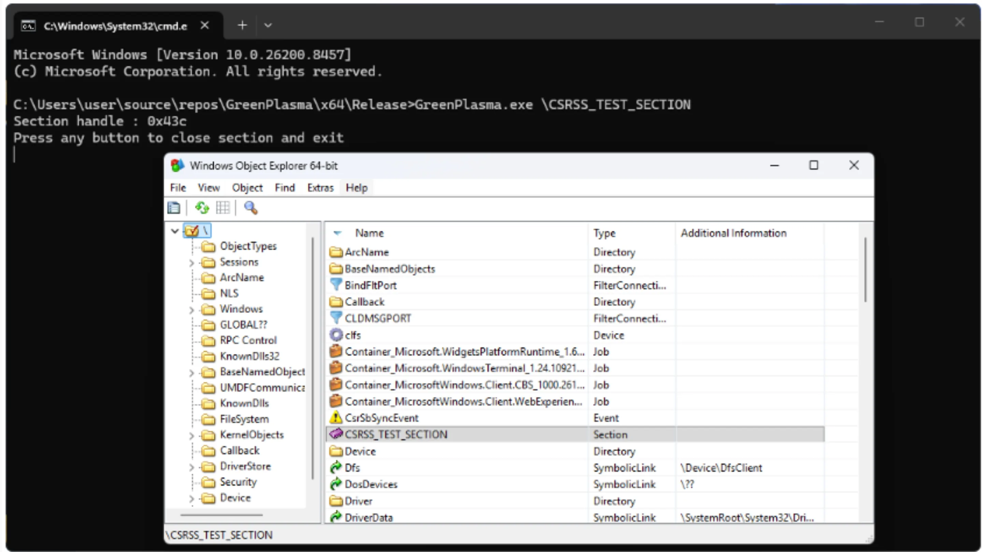
Task: Open the Help menu
Action: pos(356,188)
